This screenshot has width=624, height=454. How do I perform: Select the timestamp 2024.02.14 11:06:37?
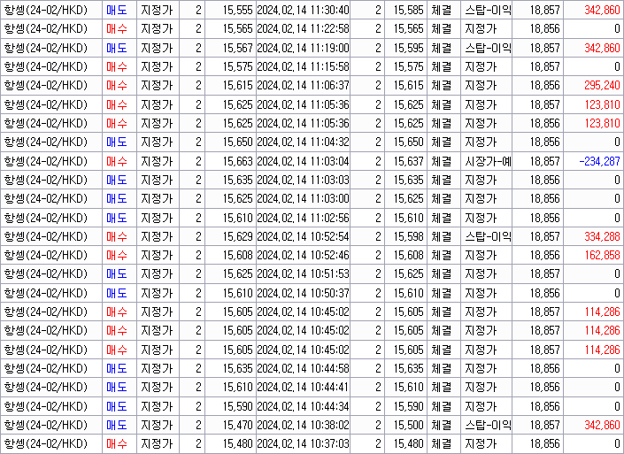click(x=303, y=86)
